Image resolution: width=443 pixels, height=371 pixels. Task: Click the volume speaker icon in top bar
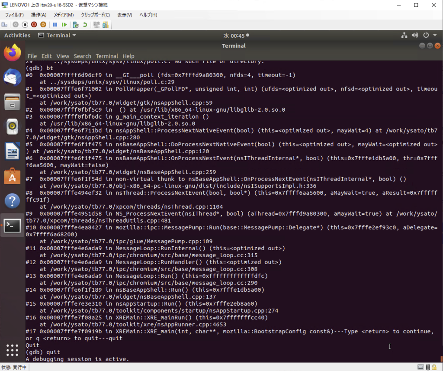pos(415,35)
